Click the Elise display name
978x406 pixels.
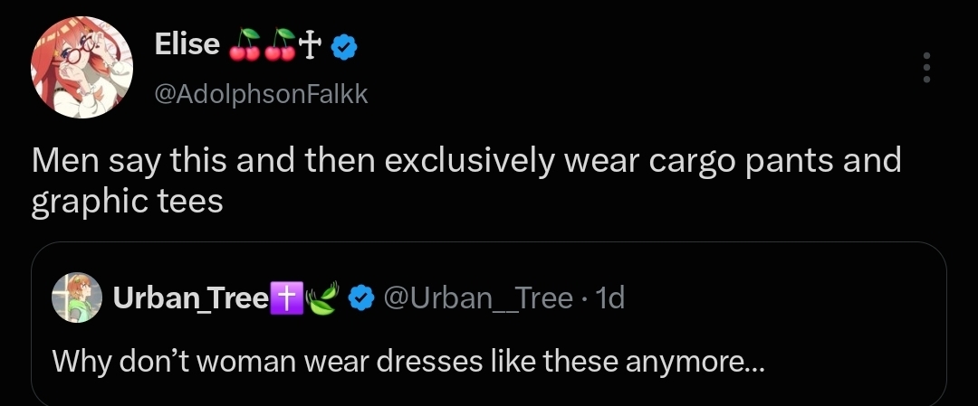[x=187, y=44]
